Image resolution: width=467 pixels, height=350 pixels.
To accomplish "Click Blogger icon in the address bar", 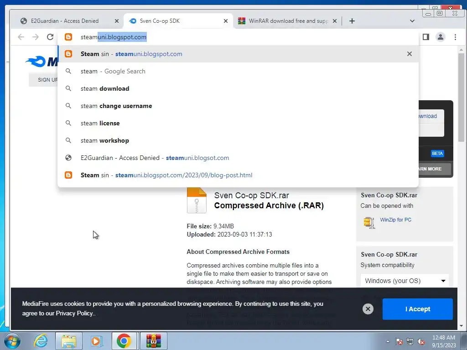I will point(68,37).
